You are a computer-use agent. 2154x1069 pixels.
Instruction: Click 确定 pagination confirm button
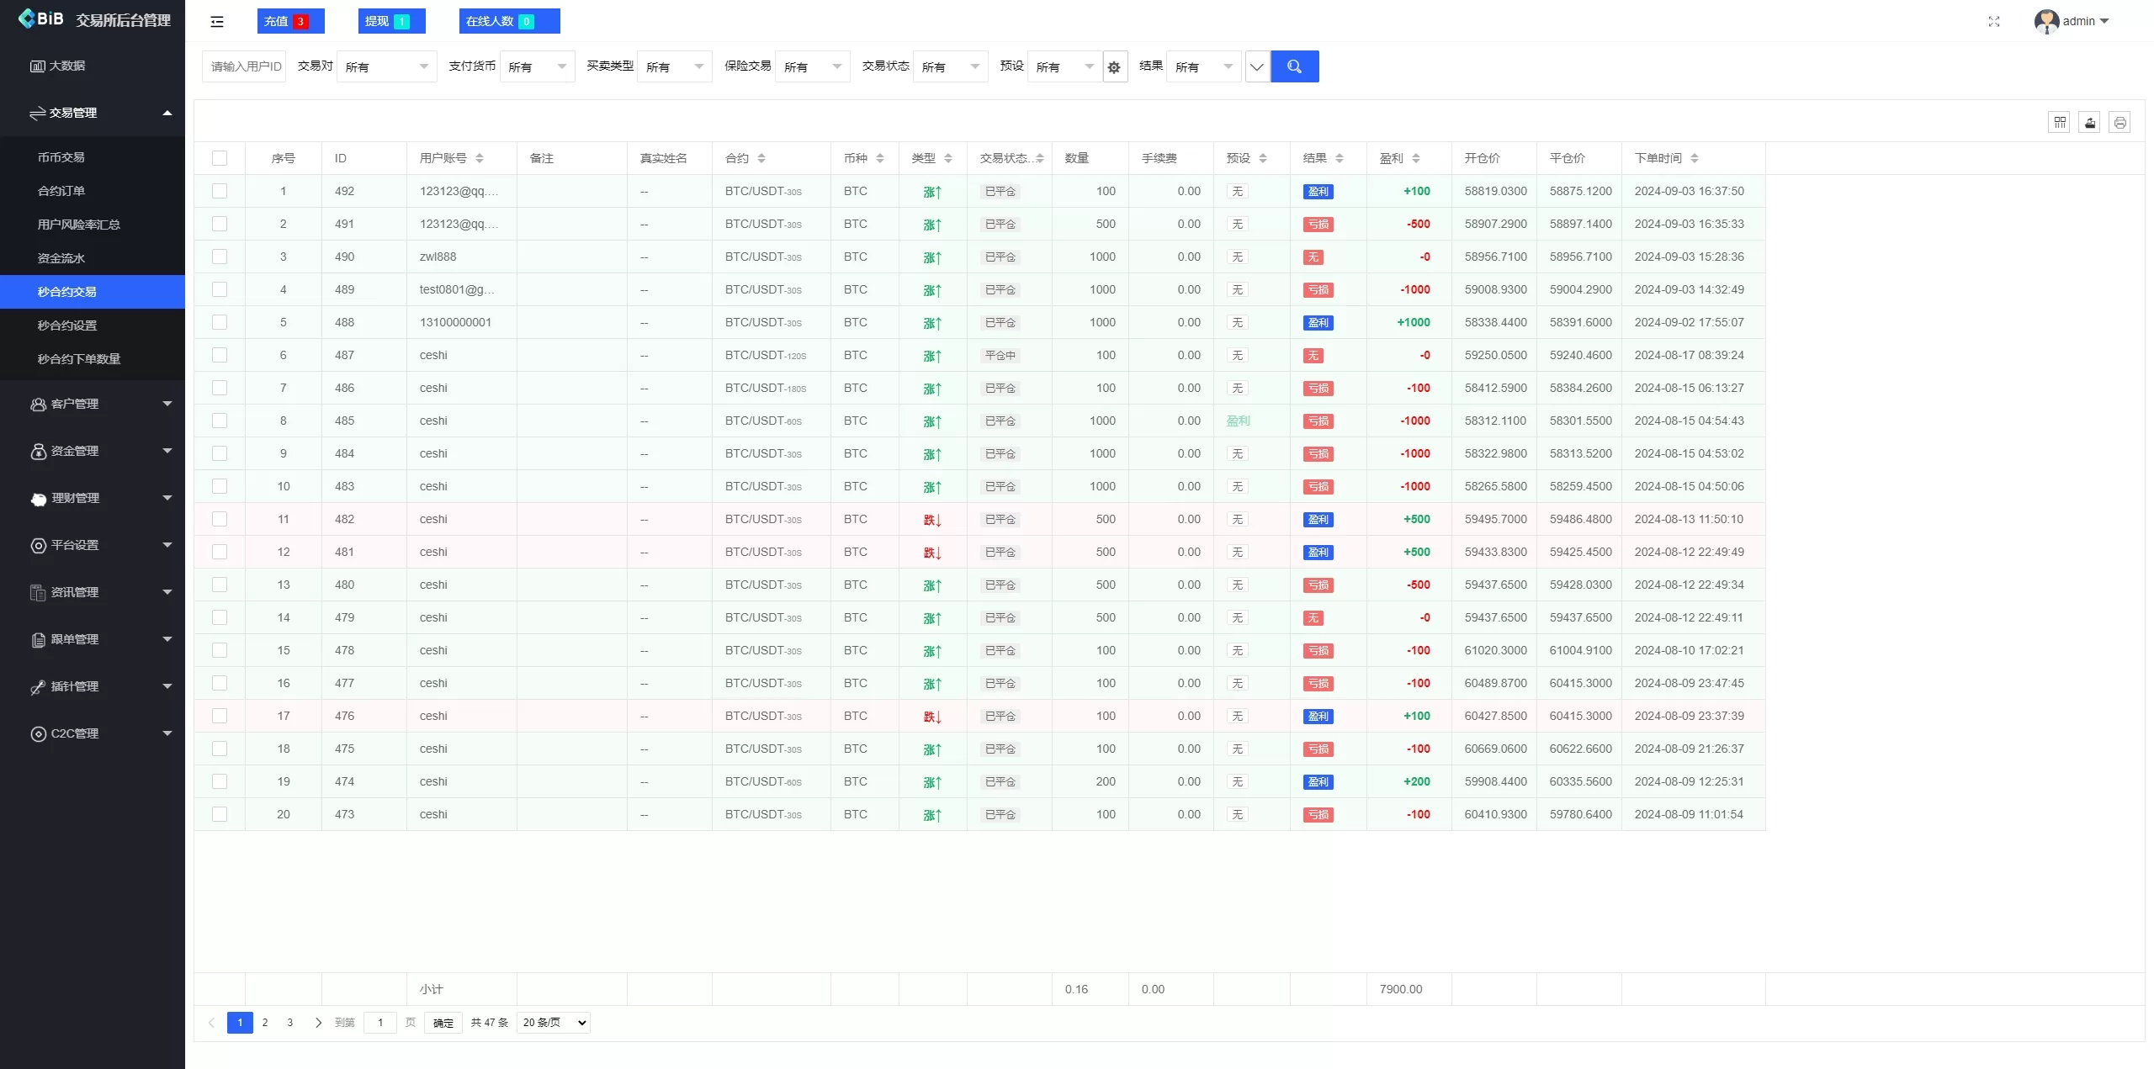click(443, 1023)
